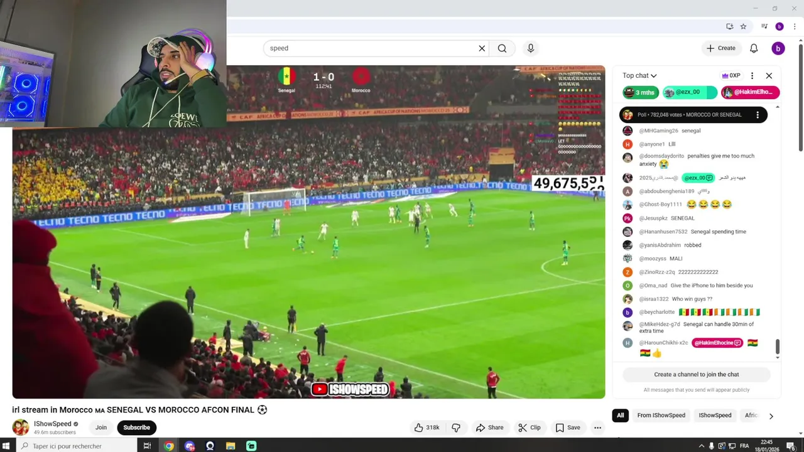This screenshot has width=804, height=452.
Task: Click @Ghost-Boy1111 username in chat
Action: [660, 205]
